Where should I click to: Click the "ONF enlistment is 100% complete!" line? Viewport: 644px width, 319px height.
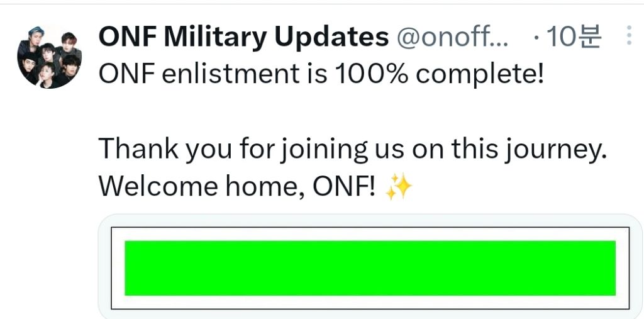point(321,75)
